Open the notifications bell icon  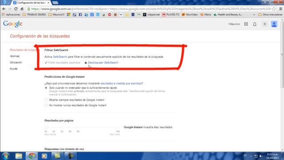255,24
